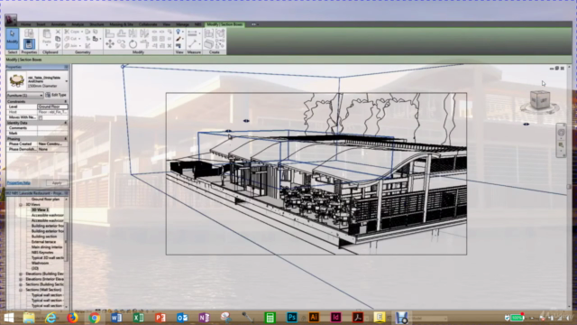
Task: Collapse Sections (Wall Section) node
Action: (21, 290)
